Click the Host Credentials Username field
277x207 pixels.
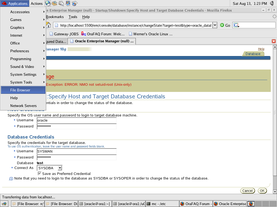pyautogui.click(x=77, y=120)
